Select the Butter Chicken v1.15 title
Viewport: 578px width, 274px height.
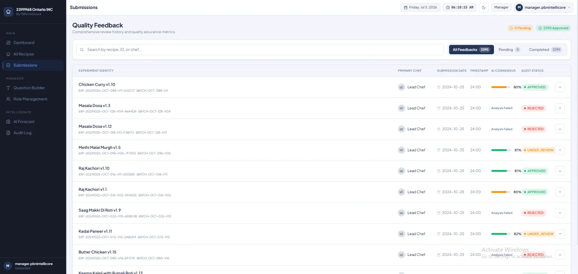[x=98, y=252]
